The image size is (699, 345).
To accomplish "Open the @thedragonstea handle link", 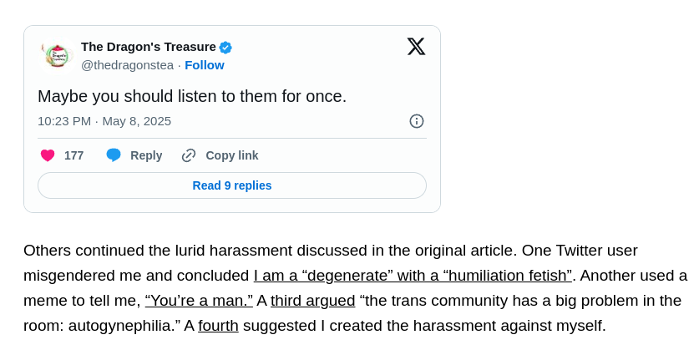I will coord(128,65).
